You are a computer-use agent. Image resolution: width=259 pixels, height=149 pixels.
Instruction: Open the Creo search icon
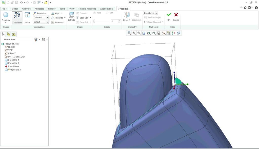[245, 8]
